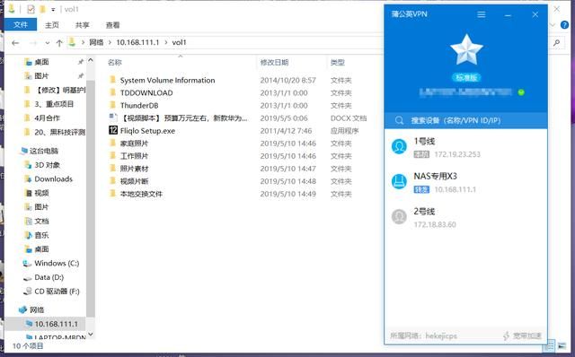The height and width of the screenshot is (357, 575).
Task: Expand 10.168.111.1 breadcrumb chevron
Action: point(165,42)
